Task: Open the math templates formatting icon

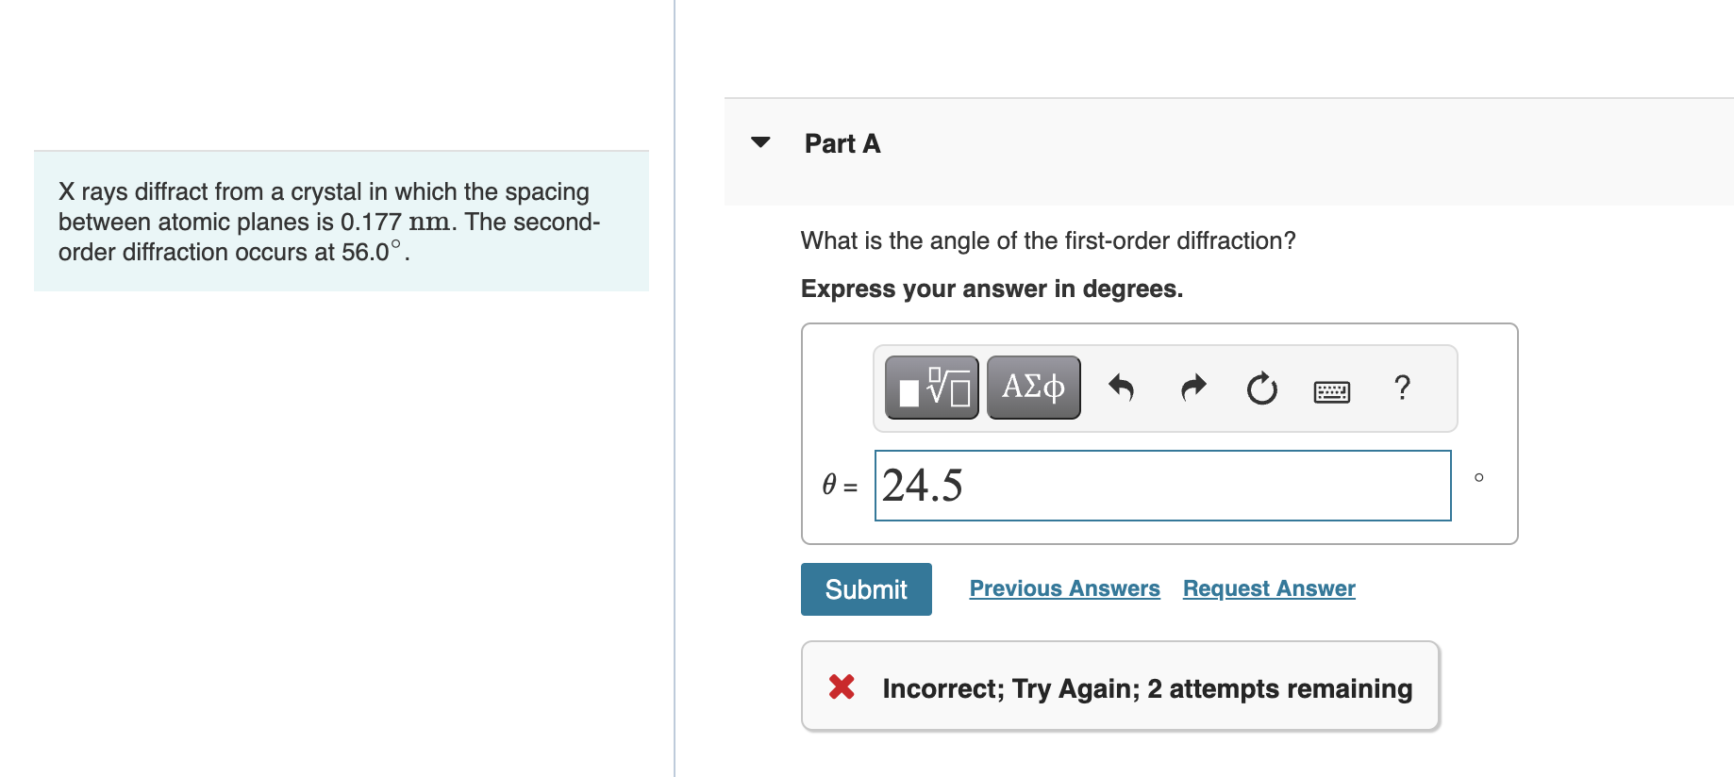Action: [930, 387]
